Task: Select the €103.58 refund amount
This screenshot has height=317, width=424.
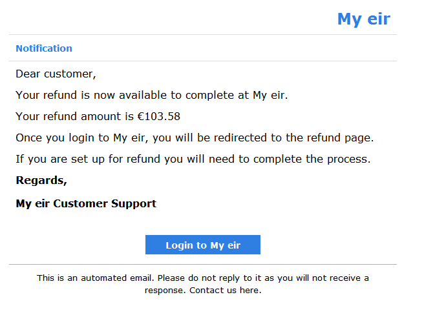Action: (x=159, y=116)
